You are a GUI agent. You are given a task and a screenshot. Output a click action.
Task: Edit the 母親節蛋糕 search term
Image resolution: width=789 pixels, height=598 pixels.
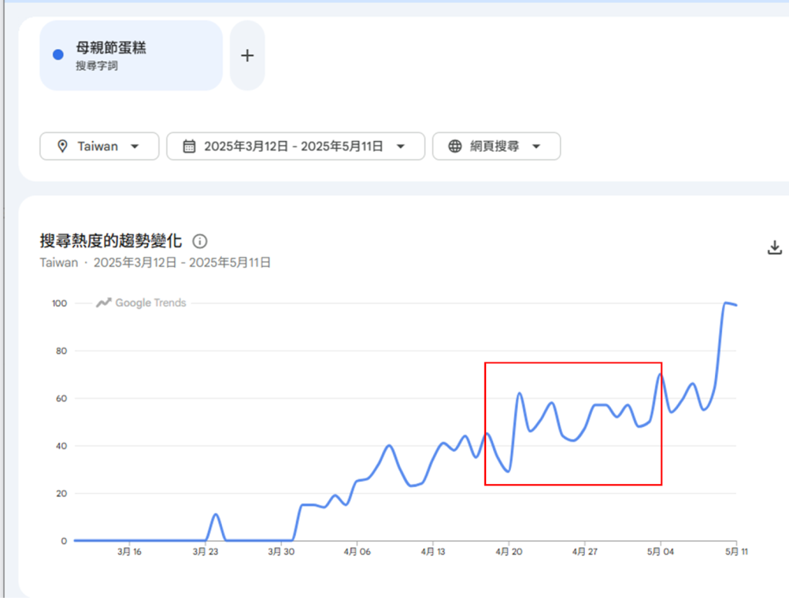pyautogui.click(x=111, y=48)
